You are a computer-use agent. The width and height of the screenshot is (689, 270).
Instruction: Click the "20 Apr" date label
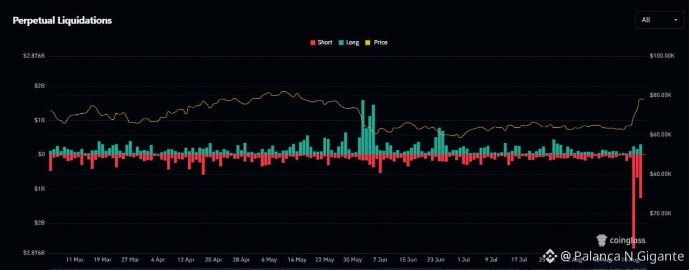(214, 259)
